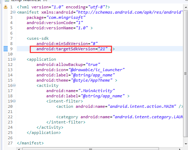Click the targetSdkVersion value "21"

point(103,49)
